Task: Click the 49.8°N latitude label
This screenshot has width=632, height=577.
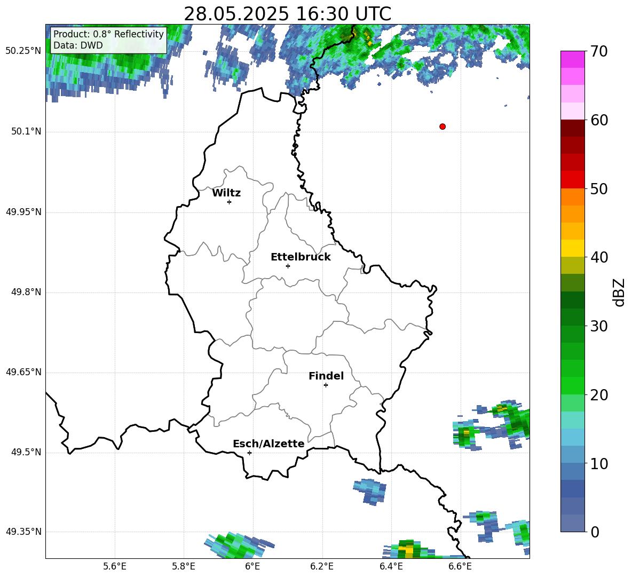Action: (x=26, y=292)
